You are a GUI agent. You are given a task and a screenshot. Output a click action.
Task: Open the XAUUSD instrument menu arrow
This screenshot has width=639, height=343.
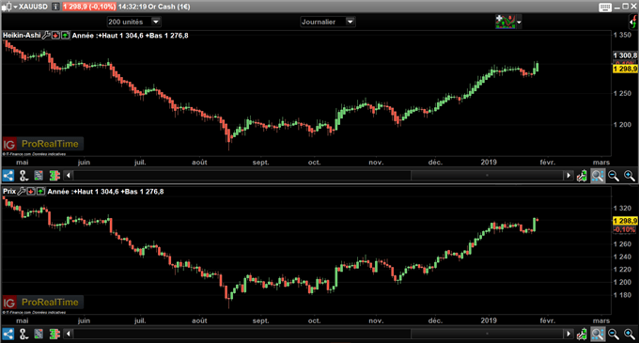[15, 7]
